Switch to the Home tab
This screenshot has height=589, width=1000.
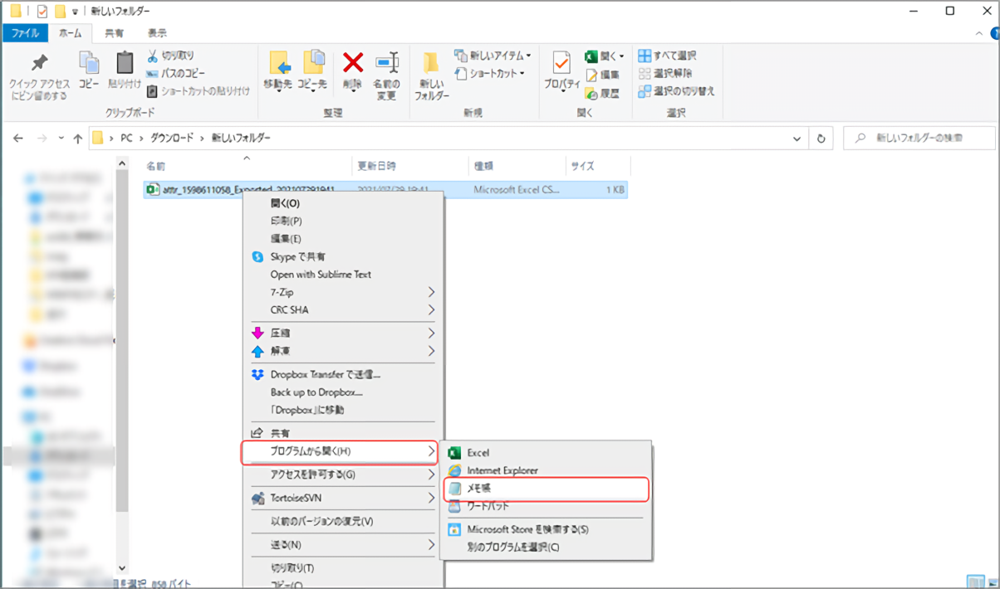pyautogui.click(x=71, y=33)
